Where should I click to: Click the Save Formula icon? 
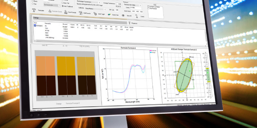point(66,12)
